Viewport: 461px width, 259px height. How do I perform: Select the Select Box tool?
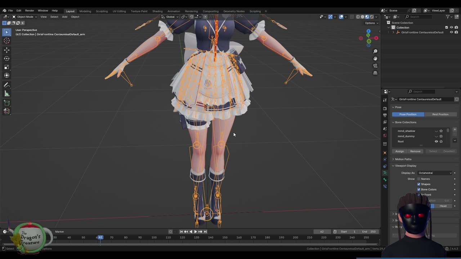coord(6,32)
